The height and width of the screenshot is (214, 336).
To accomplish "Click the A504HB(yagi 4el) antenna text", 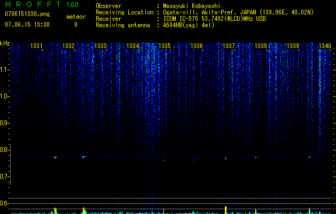I will (189, 25).
